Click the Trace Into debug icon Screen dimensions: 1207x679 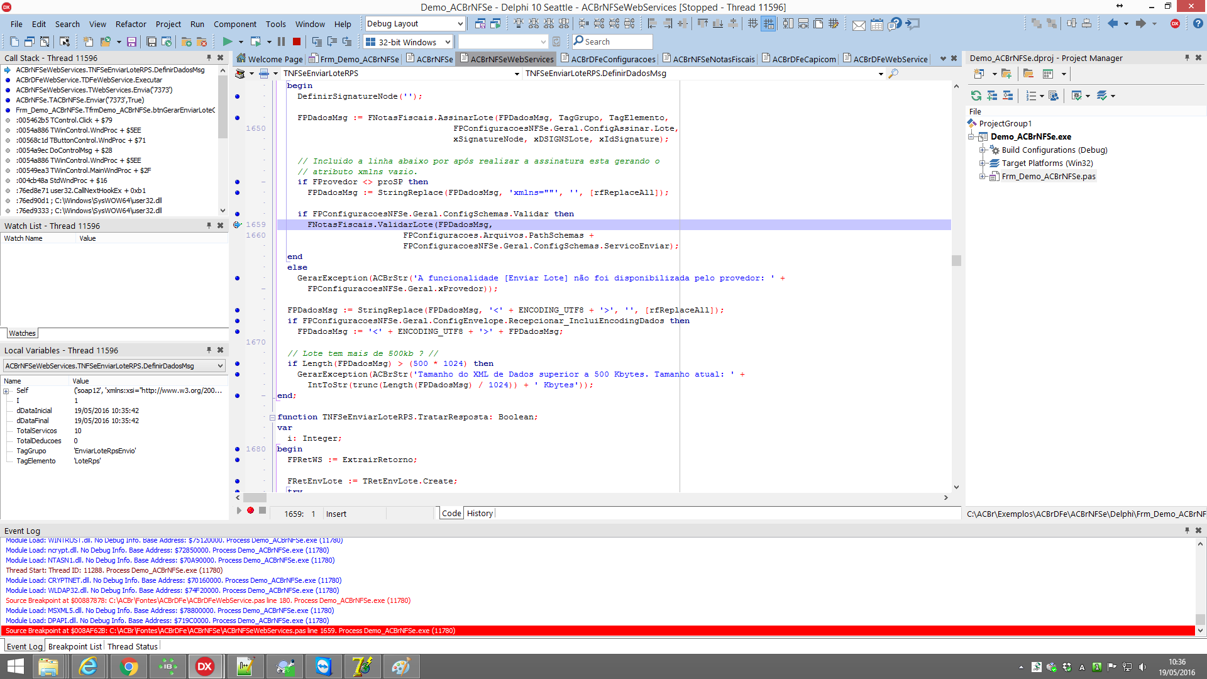point(317,41)
